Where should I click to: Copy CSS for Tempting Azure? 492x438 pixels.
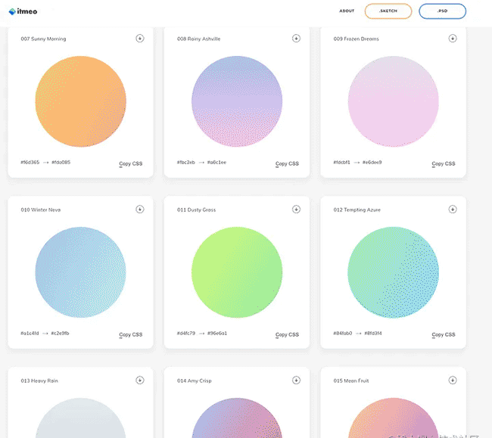point(444,334)
